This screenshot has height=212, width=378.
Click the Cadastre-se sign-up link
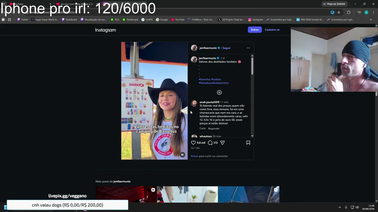[272, 30]
